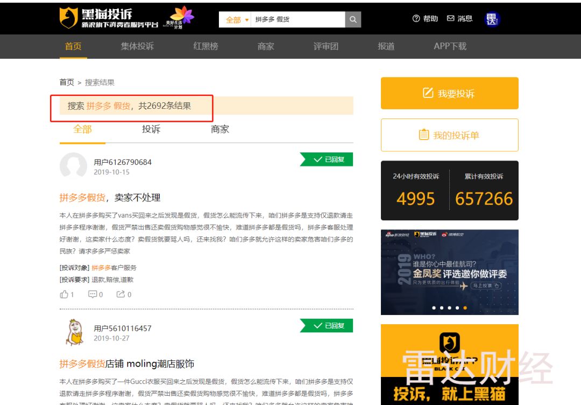581x405 pixels.
Task: Open 商家 in top navigation bar
Action: [266, 46]
